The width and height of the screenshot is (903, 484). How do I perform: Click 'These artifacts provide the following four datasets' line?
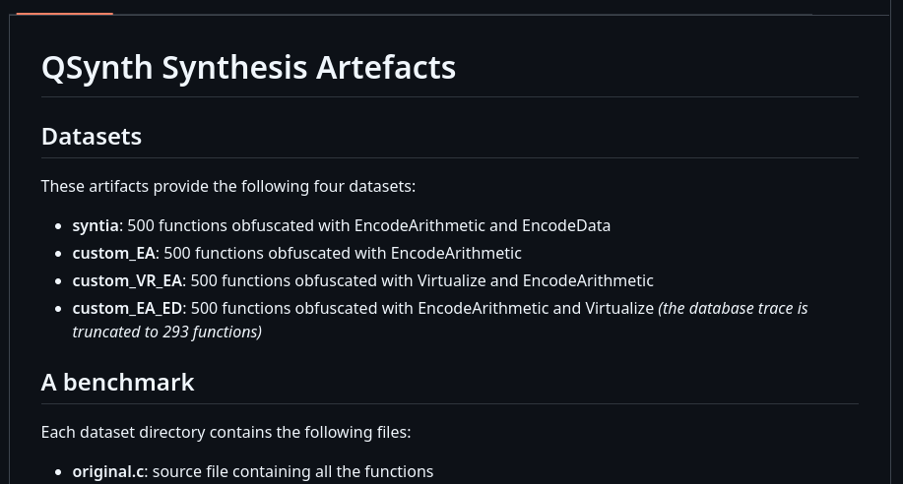(228, 187)
